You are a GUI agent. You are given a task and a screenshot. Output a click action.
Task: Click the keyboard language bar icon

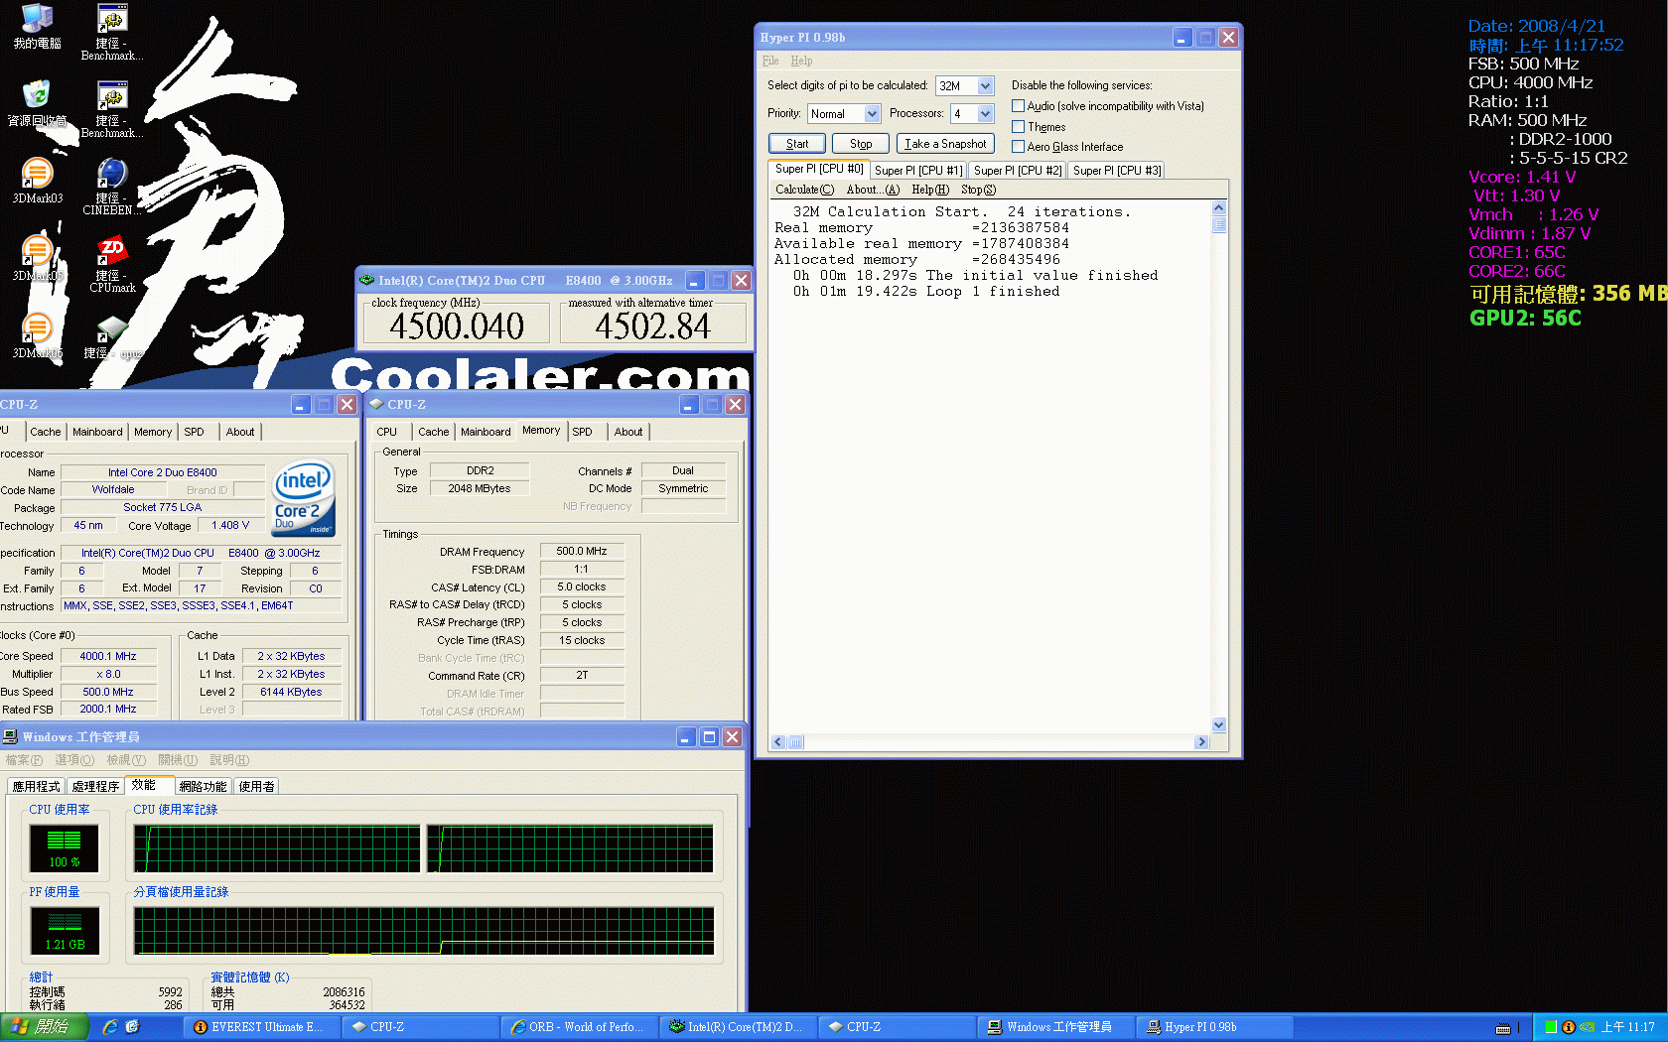[1503, 1028]
